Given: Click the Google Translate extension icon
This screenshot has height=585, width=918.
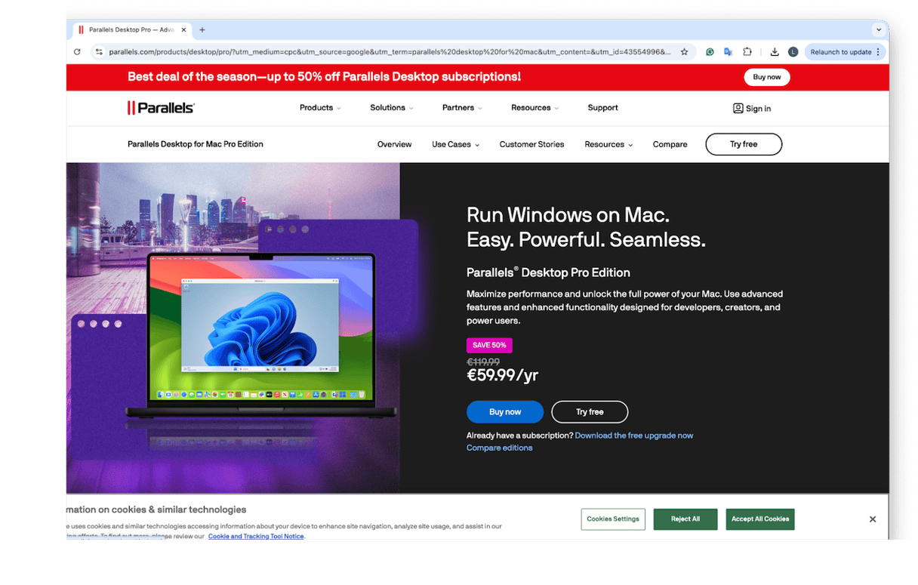Looking at the screenshot, I should [728, 52].
